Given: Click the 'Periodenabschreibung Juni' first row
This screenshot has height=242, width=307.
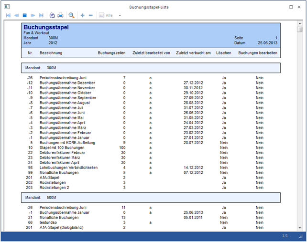Looking at the screenshot, I should pos(63,77).
